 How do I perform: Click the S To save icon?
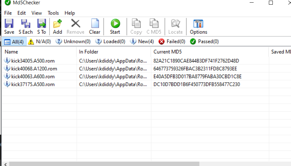[x=41, y=26]
